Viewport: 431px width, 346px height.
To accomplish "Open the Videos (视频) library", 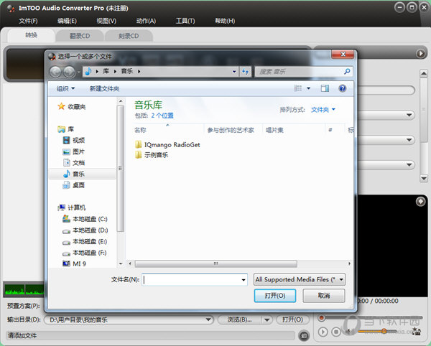I will click(x=74, y=140).
